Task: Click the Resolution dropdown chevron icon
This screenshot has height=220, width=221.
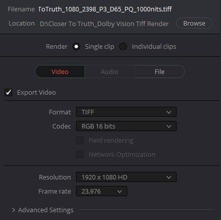Action: (169, 177)
